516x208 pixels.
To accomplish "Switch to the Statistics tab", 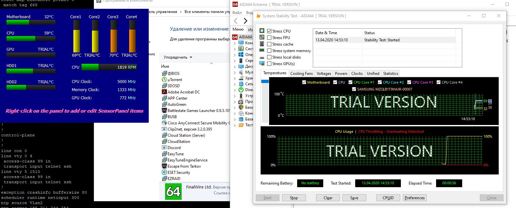I will click(390, 73).
